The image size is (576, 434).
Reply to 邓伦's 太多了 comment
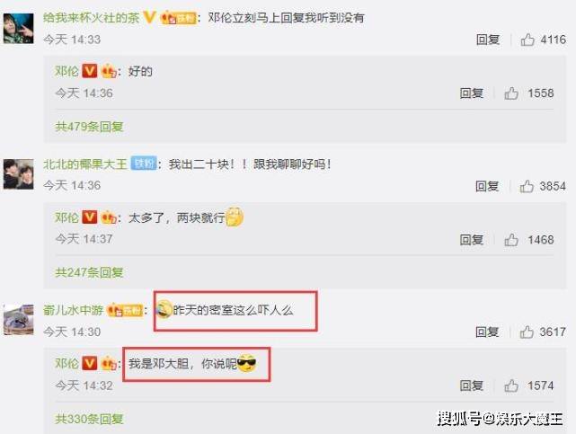[x=471, y=240]
